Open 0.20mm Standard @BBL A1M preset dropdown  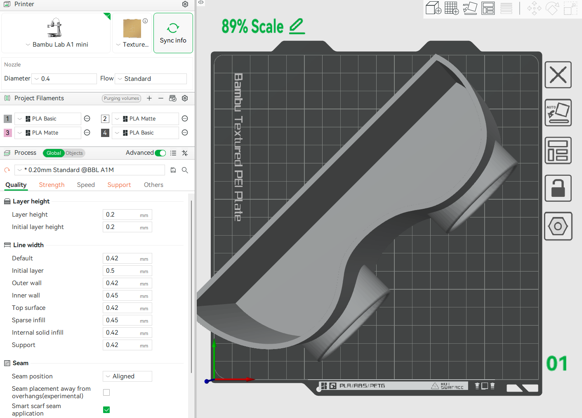pos(90,170)
